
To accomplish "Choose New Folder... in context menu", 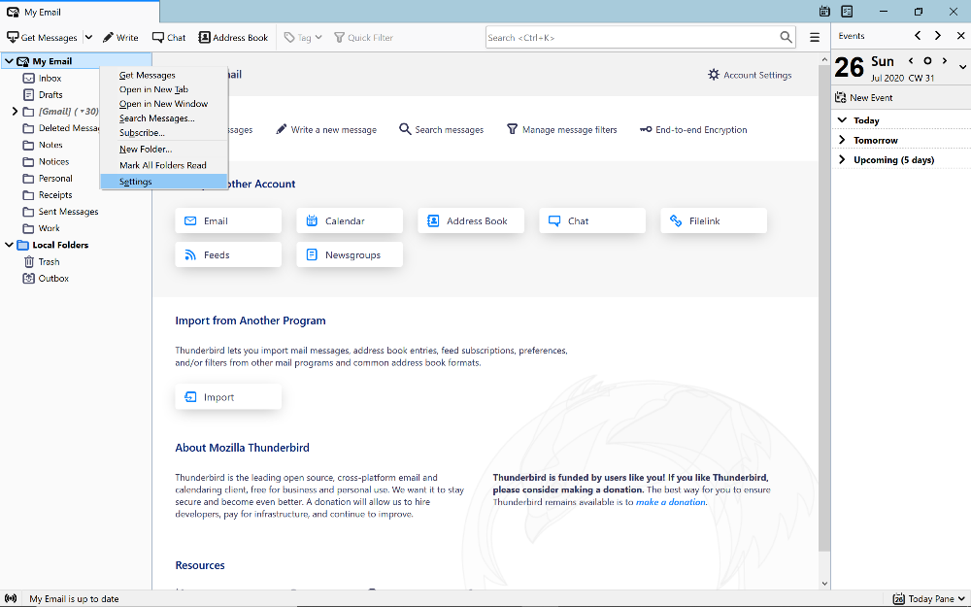I will click(x=164, y=150).
